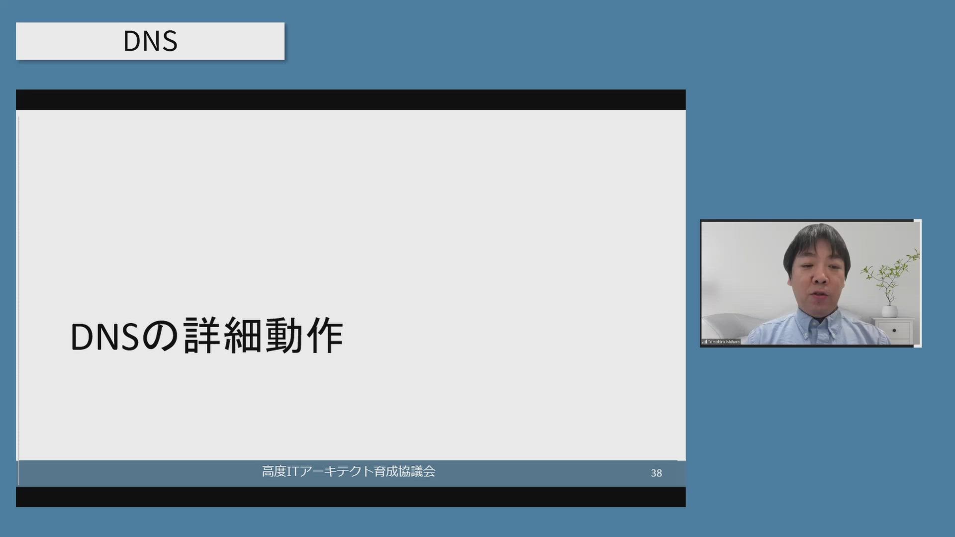Click the 高度ITアーキテクト育成協議会 footer text
This screenshot has width=955, height=537.
(348, 471)
